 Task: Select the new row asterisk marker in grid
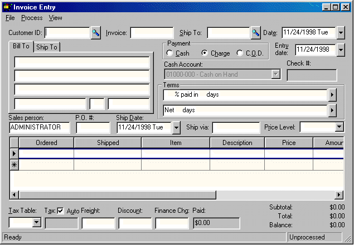(14, 164)
